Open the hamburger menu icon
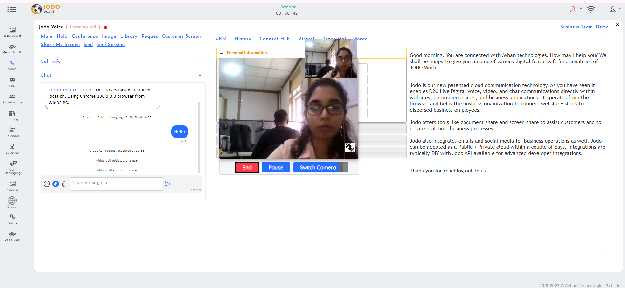The height and width of the screenshot is (288, 625). (x=12, y=9)
